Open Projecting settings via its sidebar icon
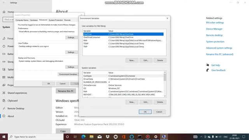The width and height of the screenshot is (249, 140). [4, 85]
